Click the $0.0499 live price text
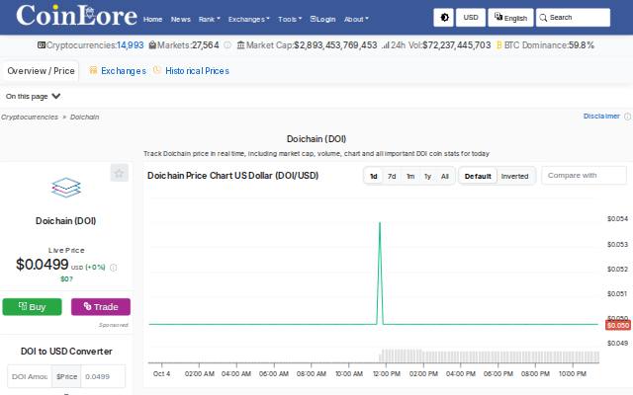The height and width of the screenshot is (395, 633). [x=43, y=265]
